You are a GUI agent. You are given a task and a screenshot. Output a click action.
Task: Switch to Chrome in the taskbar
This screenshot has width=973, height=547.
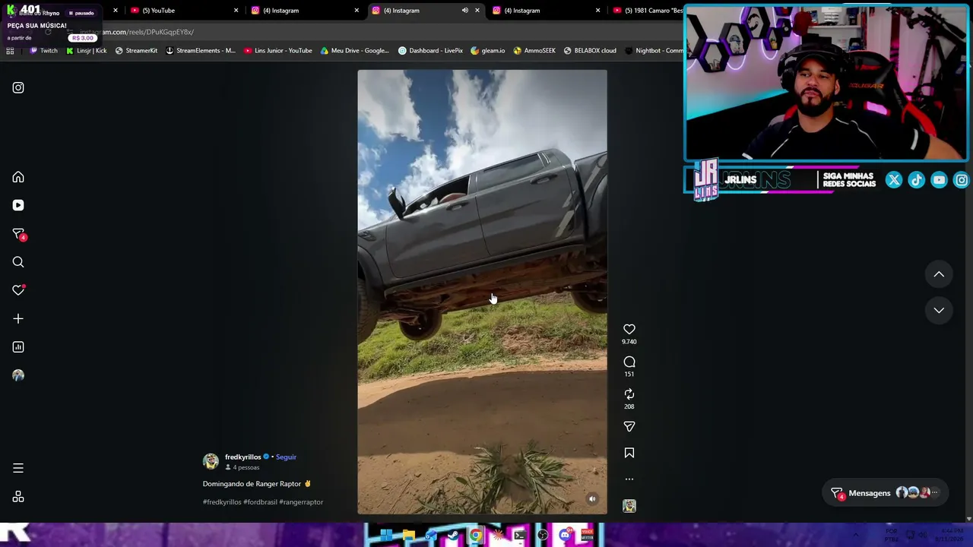point(476,536)
